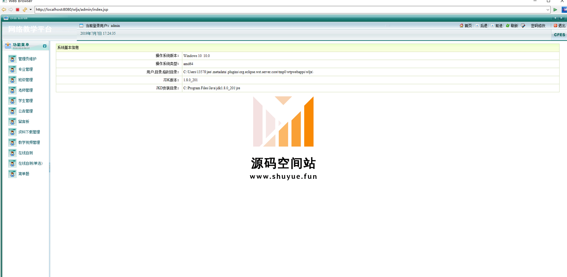Viewport: 567px width, 277px height.
Task: Collapse the 功能菜单 panel with the chevron
Action: click(x=45, y=46)
